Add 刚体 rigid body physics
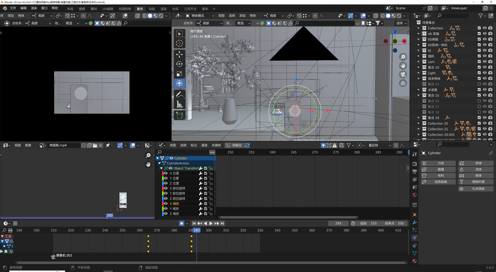The width and height of the screenshot is (496, 272). pos(476,175)
